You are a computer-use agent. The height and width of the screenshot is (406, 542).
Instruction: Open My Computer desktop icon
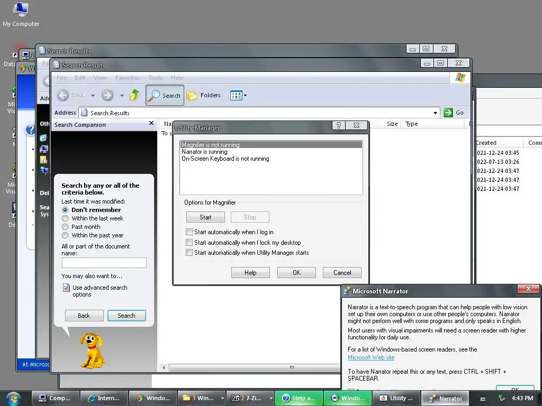pyautogui.click(x=21, y=14)
